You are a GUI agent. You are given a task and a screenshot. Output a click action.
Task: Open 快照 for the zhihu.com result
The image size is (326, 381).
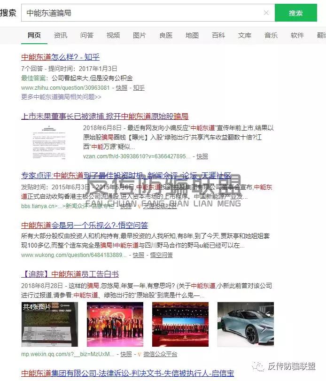click(122, 88)
